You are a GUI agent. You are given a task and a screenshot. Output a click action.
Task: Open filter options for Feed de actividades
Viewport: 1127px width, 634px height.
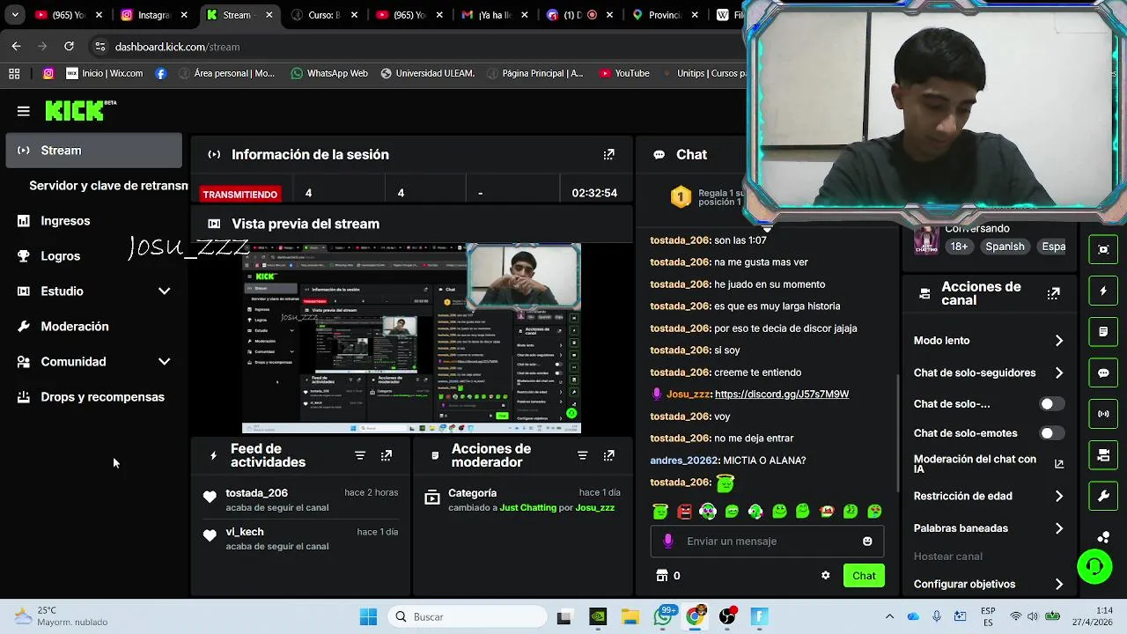pyautogui.click(x=360, y=455)
